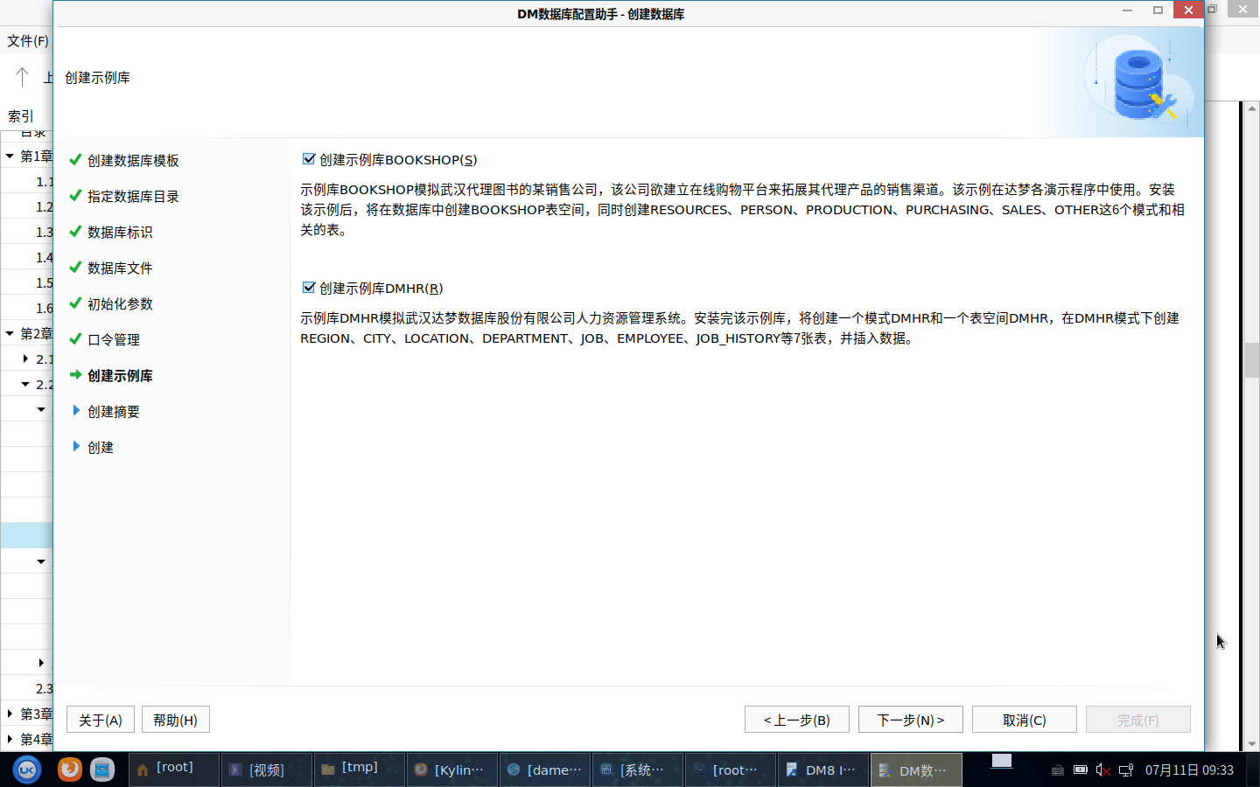
Task: Go back with 上一步(B) button
Action: click(796, 720)
